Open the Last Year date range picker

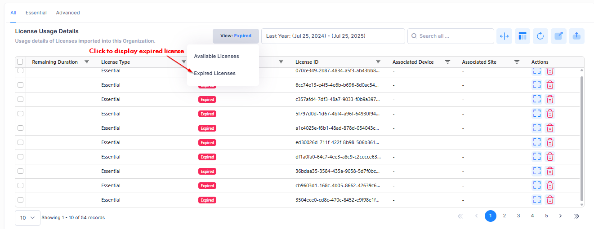tap(333, 36)
